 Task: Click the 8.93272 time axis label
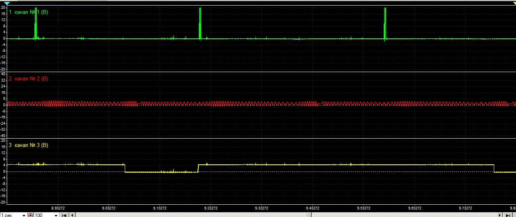pos(57,207)
